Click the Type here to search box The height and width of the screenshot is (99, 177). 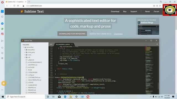click(x=25, y=97)
